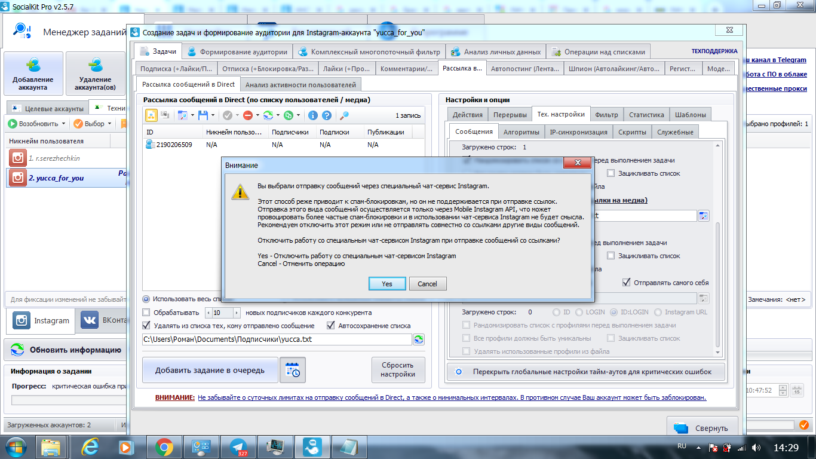
Task: Click the yucca.txt file path field
Action: [277, 339]
